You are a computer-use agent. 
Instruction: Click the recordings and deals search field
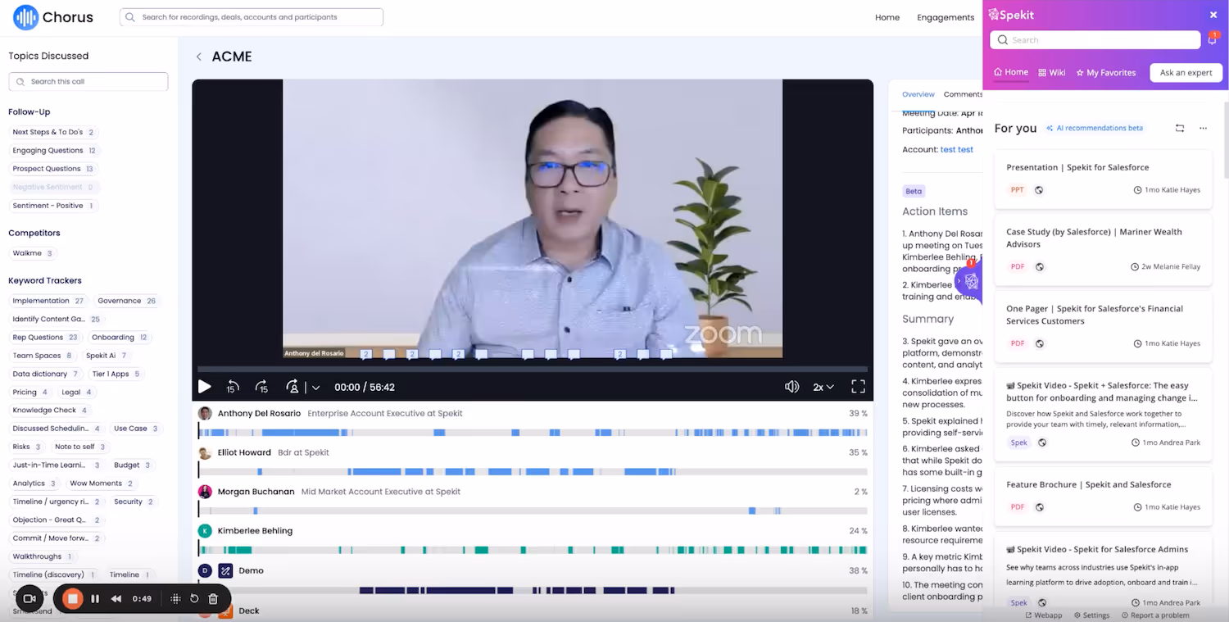pos(252,17)
